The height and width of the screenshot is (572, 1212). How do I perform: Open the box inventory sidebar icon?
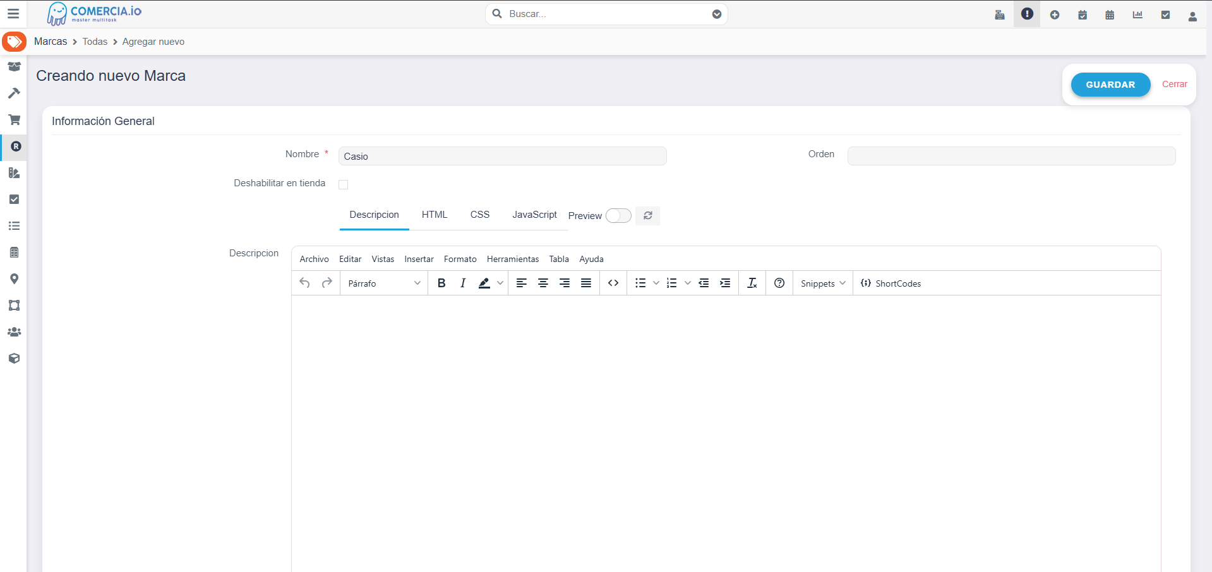click(x=14, y=66)
